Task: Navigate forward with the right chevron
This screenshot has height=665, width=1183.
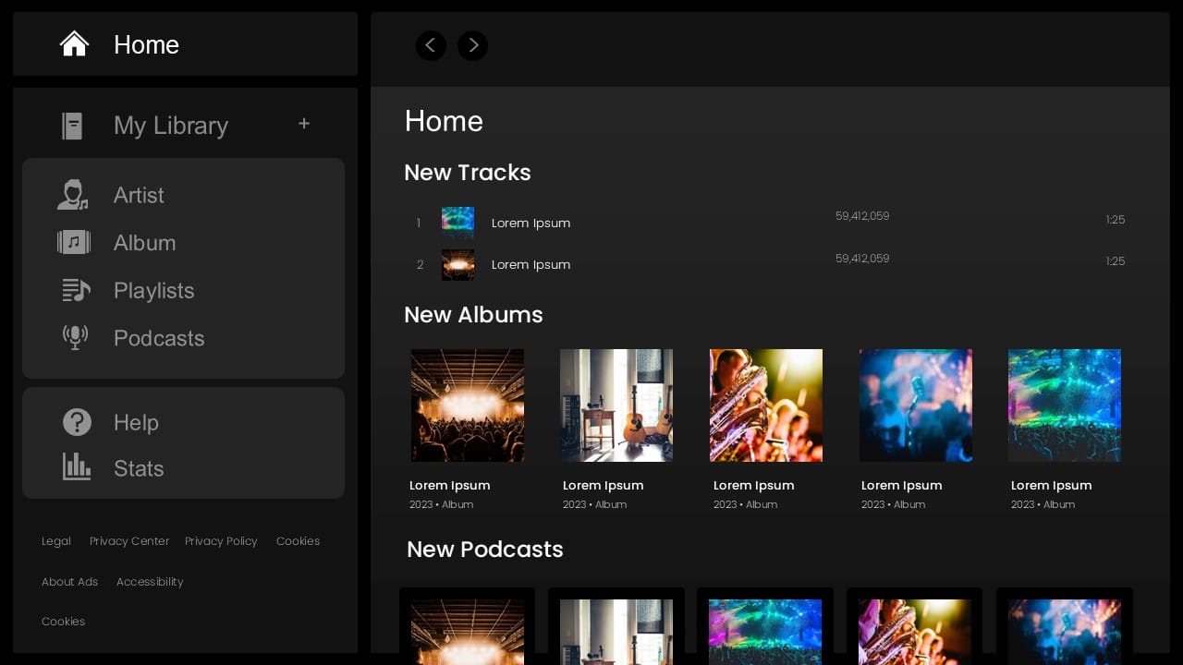Action: pyautogui.click(x=472, y=45)
